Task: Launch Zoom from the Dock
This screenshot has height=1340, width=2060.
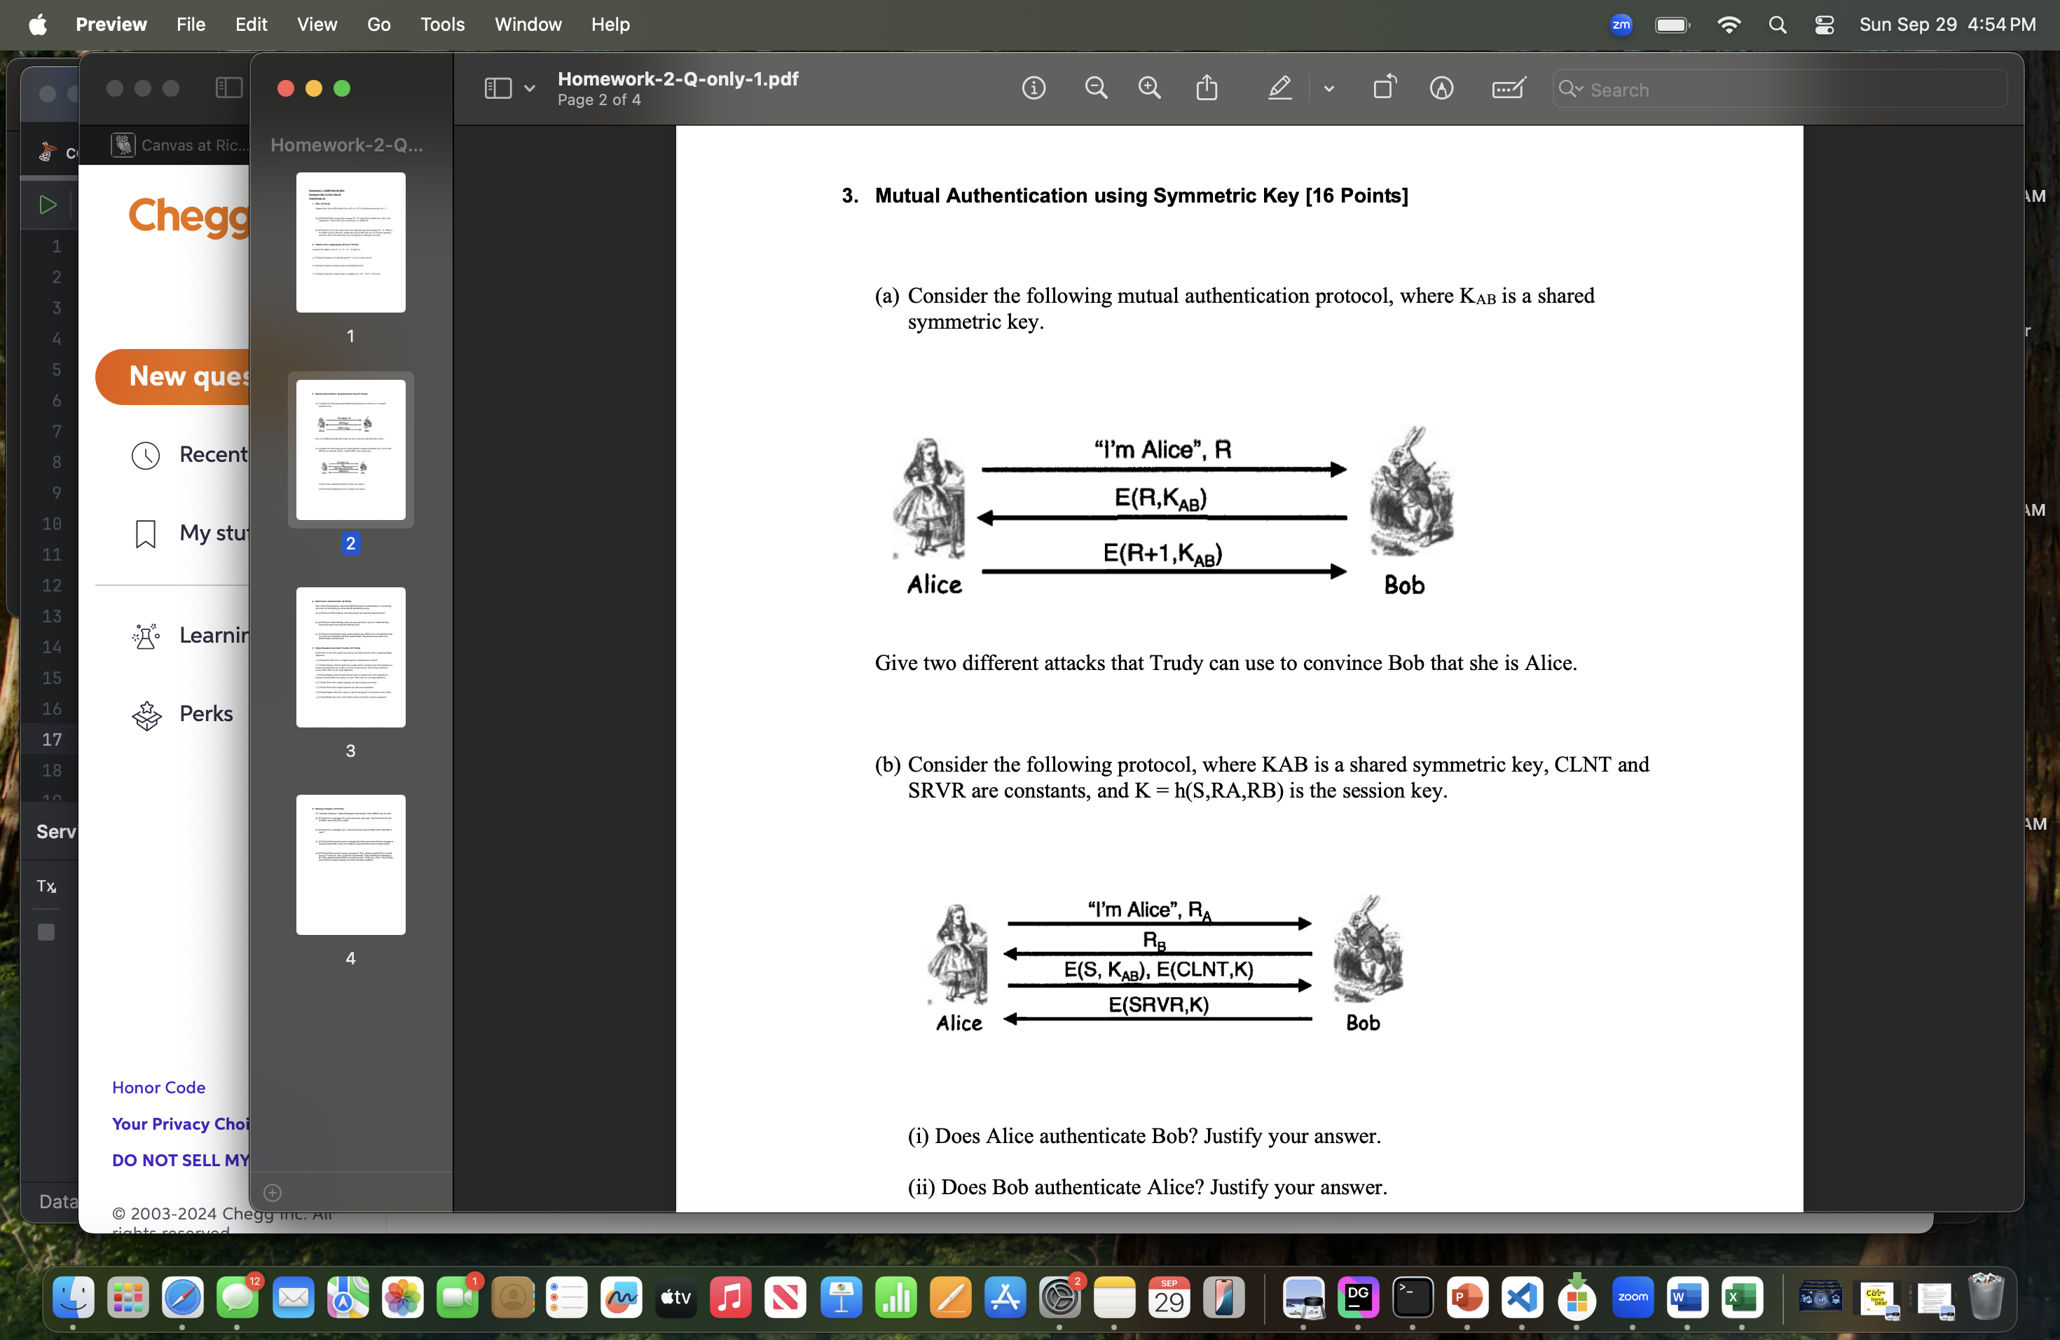Action: tap(1633, 1299)
